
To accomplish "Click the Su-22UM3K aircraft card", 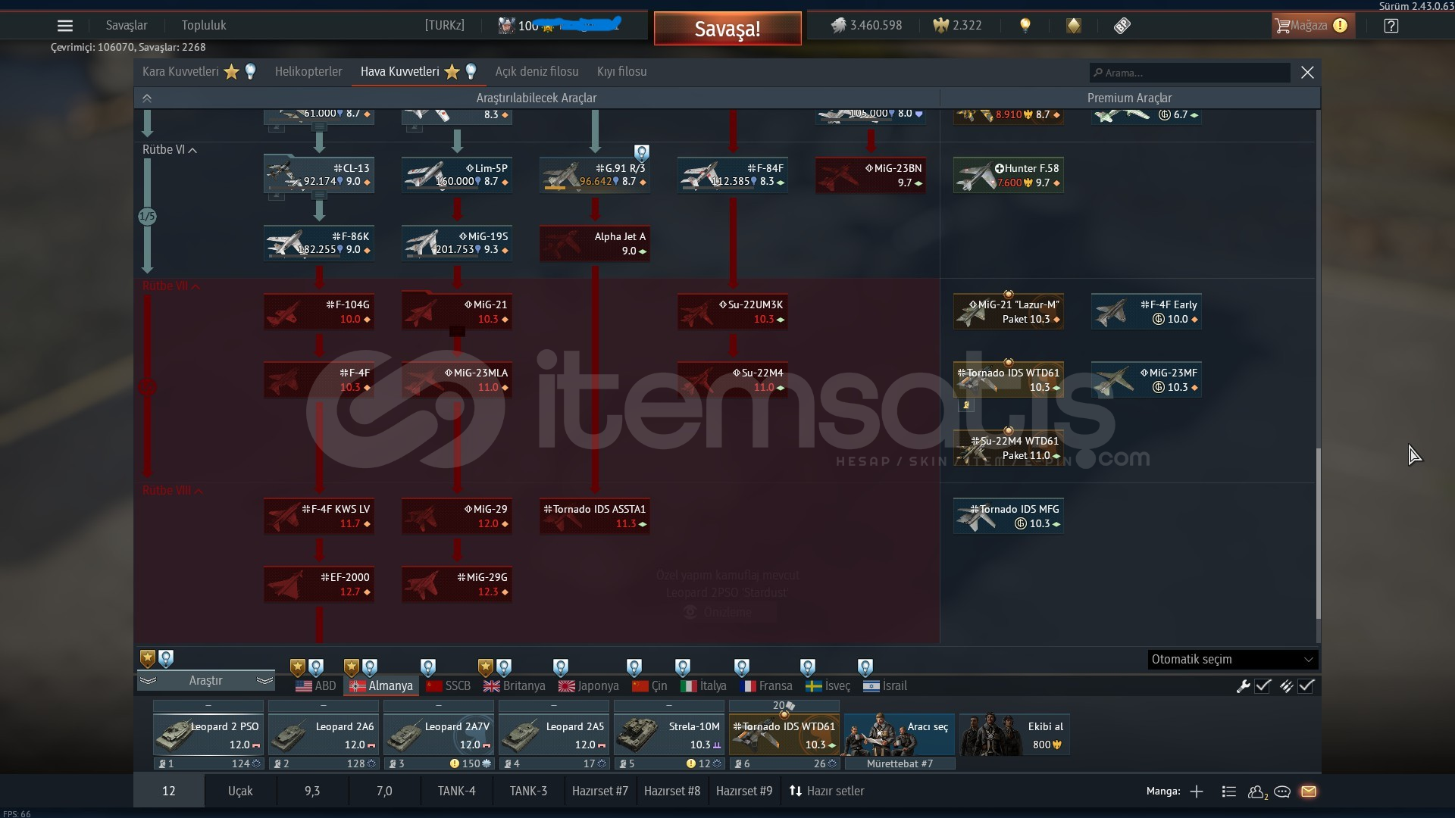I will tap(733, 311).
